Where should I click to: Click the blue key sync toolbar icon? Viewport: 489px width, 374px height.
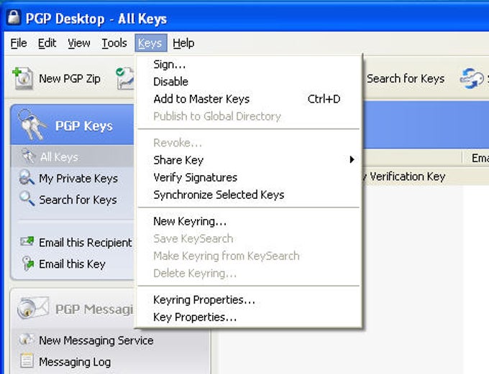click(x=472, y=78)
